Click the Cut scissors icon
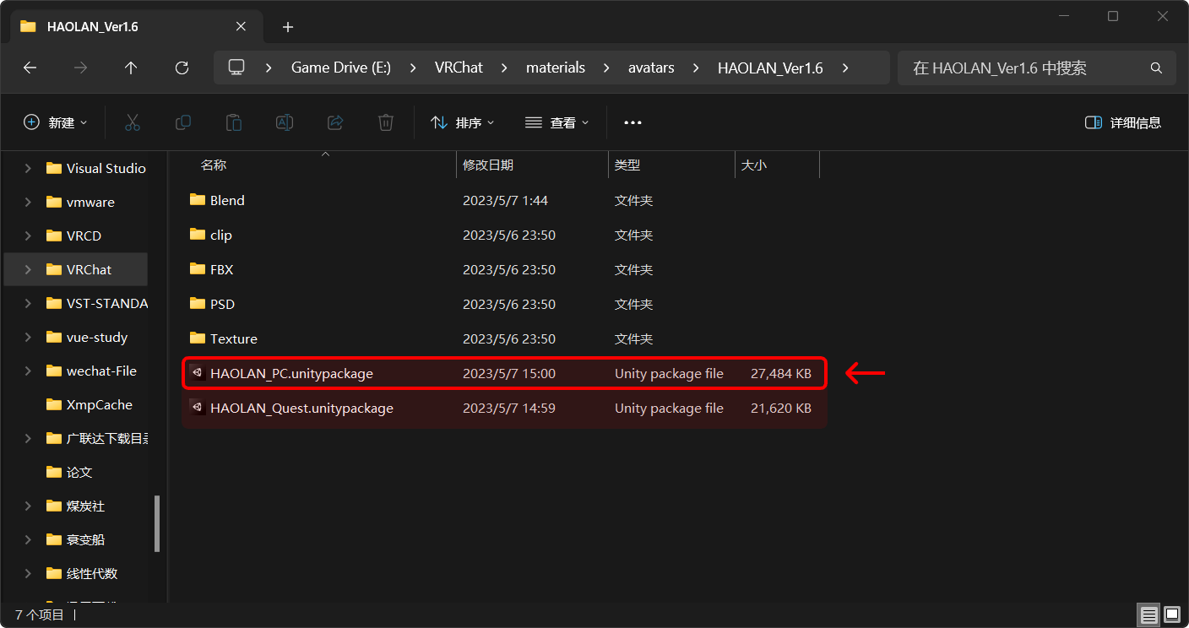1189x628 pixels. tap(132, 122)
